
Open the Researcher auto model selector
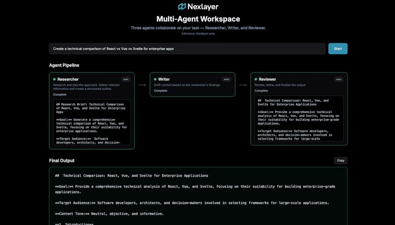pyautogui.click(x=126, y=79)
